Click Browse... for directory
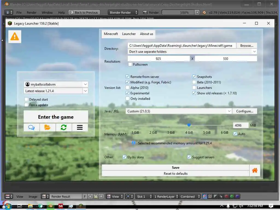This screenshot has height=210, width=280. pyautogui.click(x=247, y=46)
